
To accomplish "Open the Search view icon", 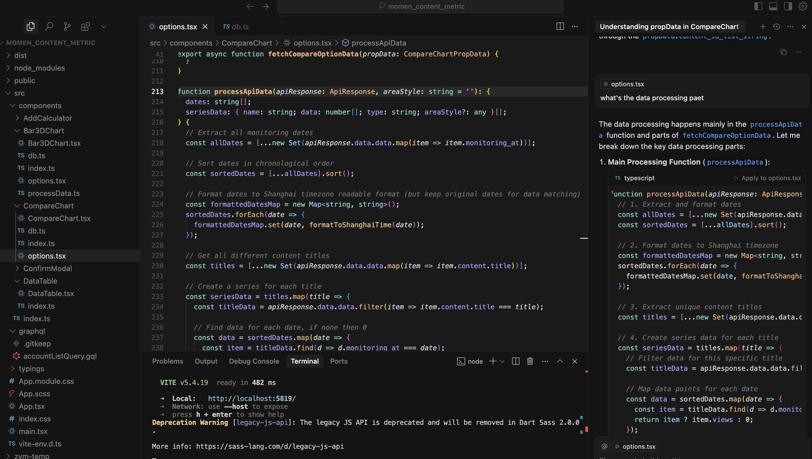I will pos(49,27).
